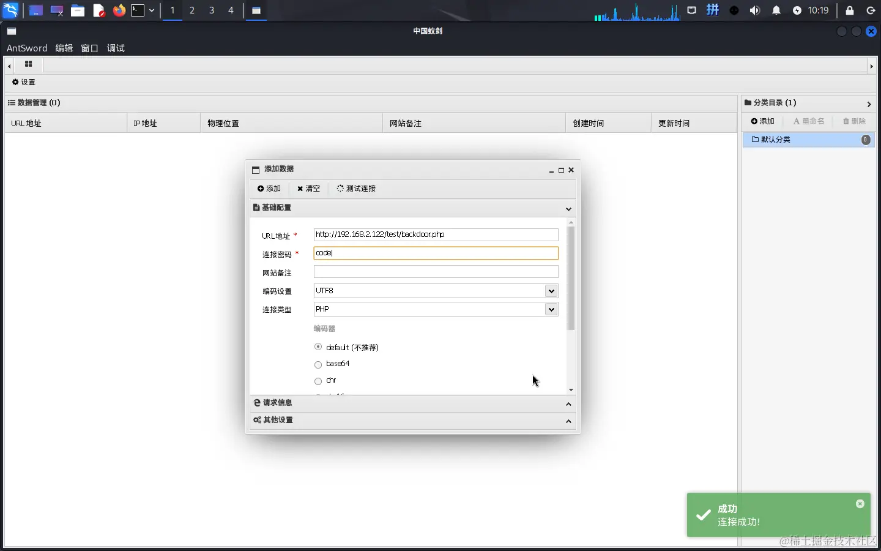Sort by 更新时间 column header

pyautogui.click(x=694, y=123)
